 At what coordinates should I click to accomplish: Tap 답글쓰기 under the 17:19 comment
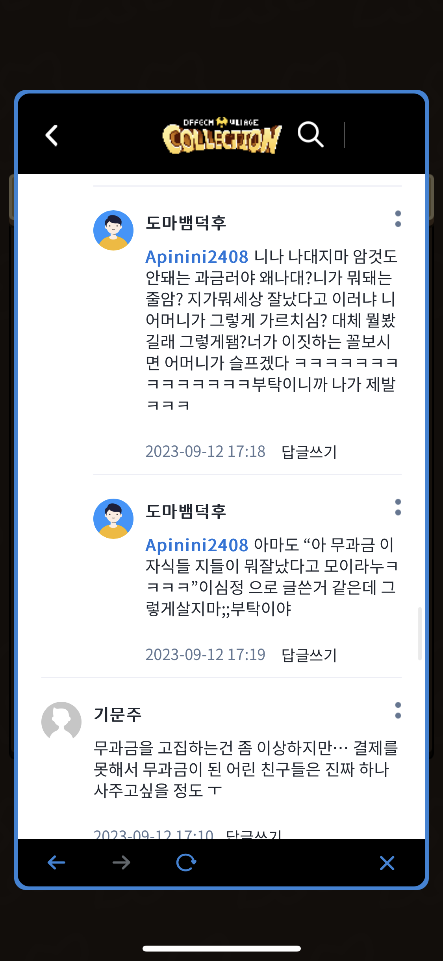click(x=309, y=655)
